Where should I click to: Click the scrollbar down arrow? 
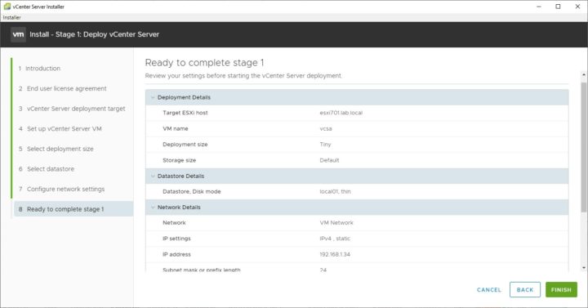point(583,268)
